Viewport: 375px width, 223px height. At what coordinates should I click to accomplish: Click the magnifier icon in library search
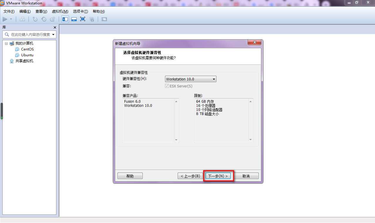click(x=7, y=35)
